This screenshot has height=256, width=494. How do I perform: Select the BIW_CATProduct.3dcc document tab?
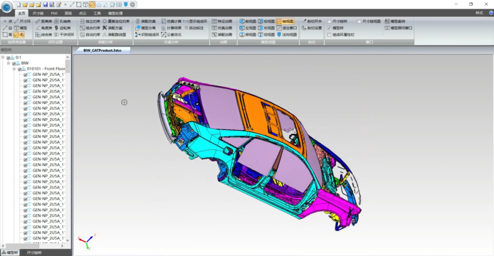(x=102, y=50)
